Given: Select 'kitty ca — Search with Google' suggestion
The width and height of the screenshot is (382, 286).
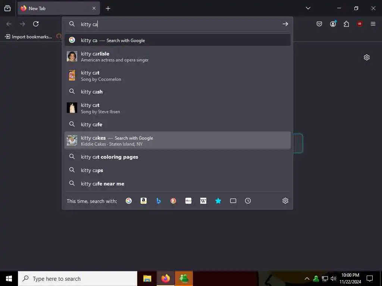Looking at the screenshot, I should click(178, 40).
